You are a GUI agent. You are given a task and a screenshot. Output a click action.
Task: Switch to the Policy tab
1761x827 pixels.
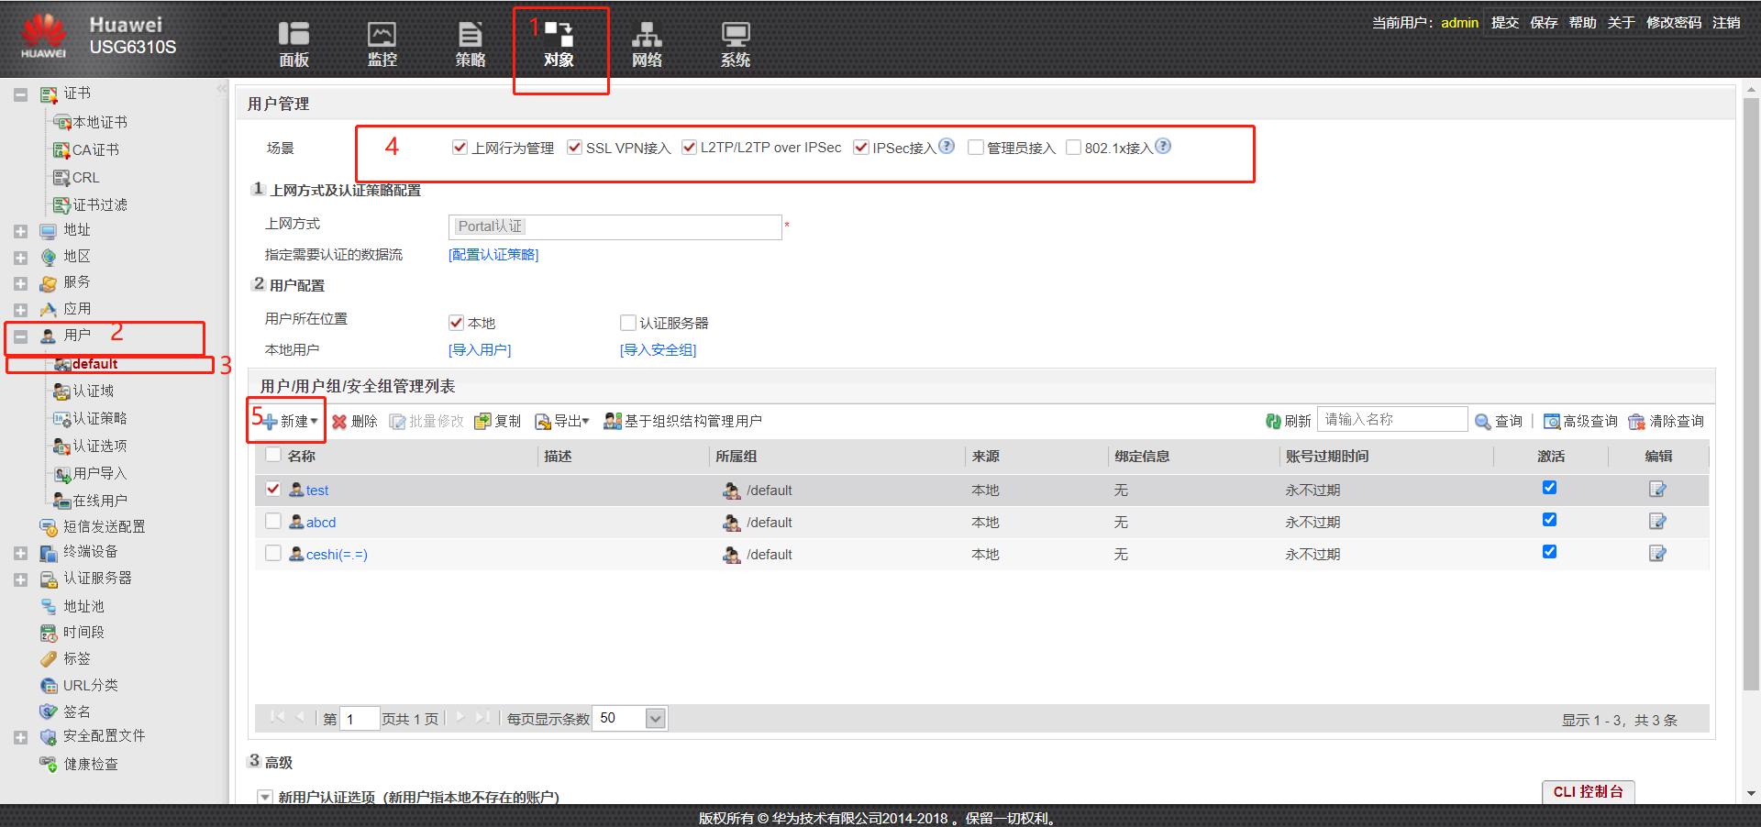470,44
